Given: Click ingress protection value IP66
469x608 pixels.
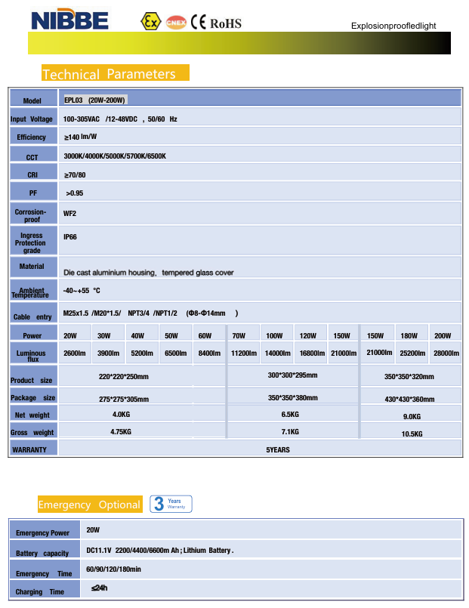Looking at the screenshot, I should [70, 236].
